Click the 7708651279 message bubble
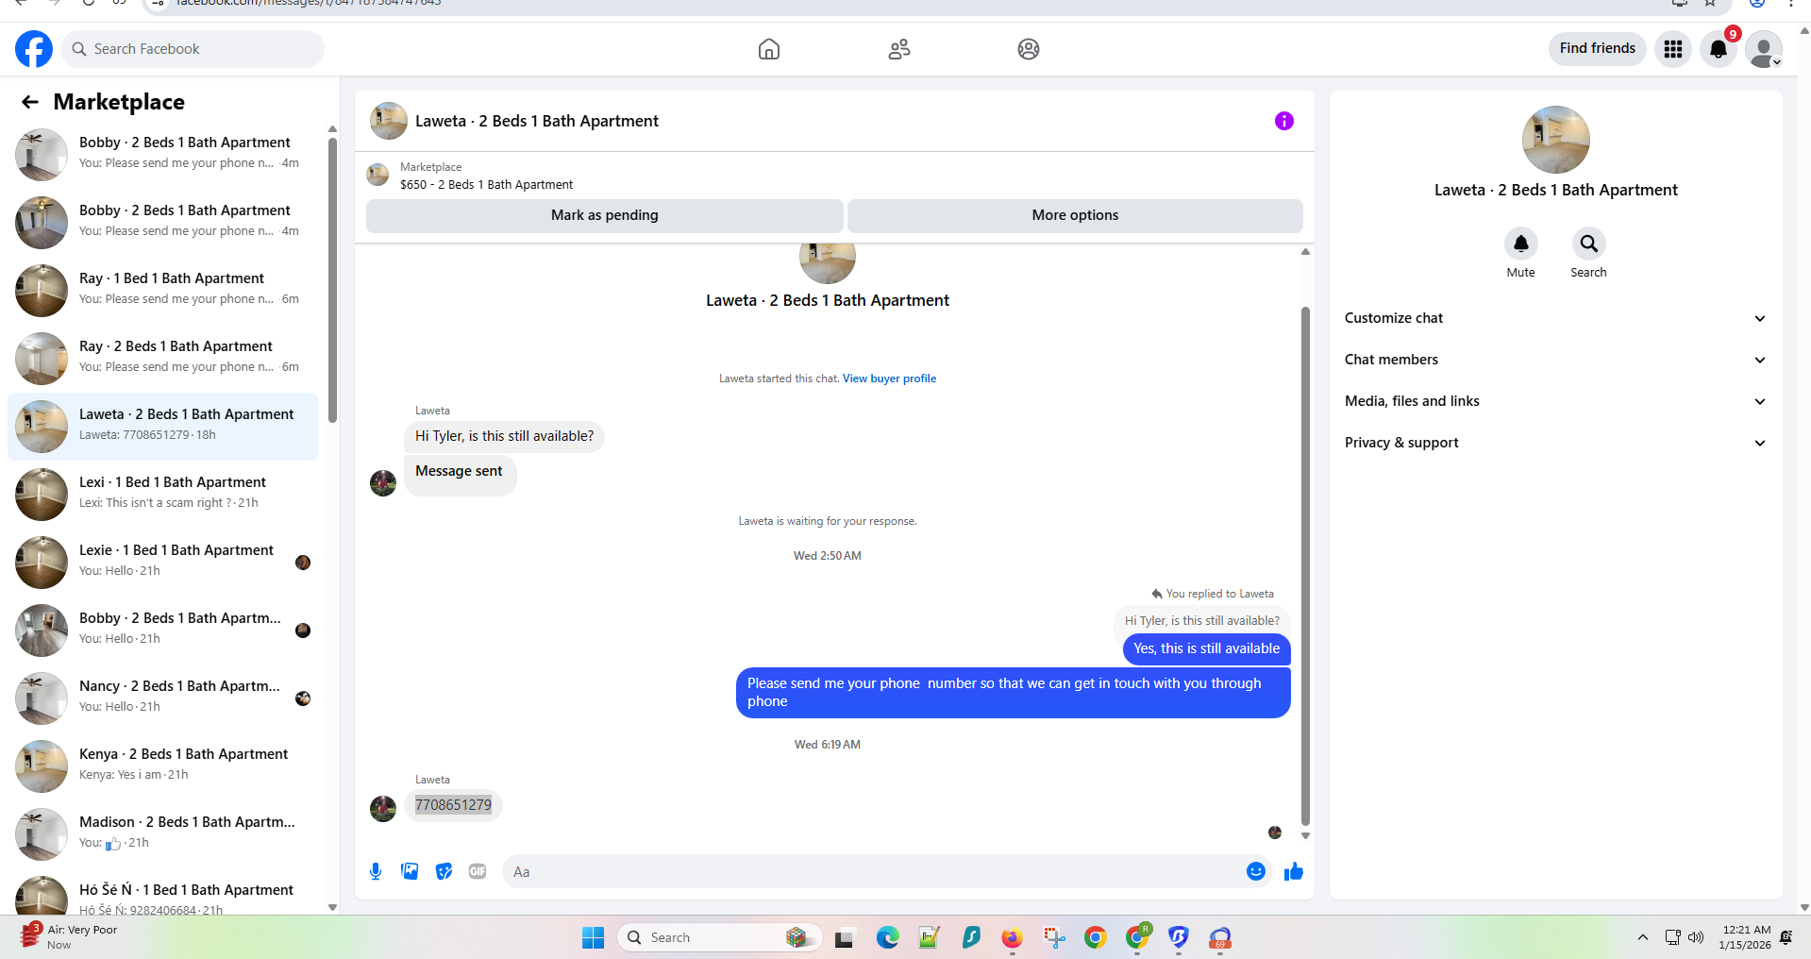 [x=453, y=805]
